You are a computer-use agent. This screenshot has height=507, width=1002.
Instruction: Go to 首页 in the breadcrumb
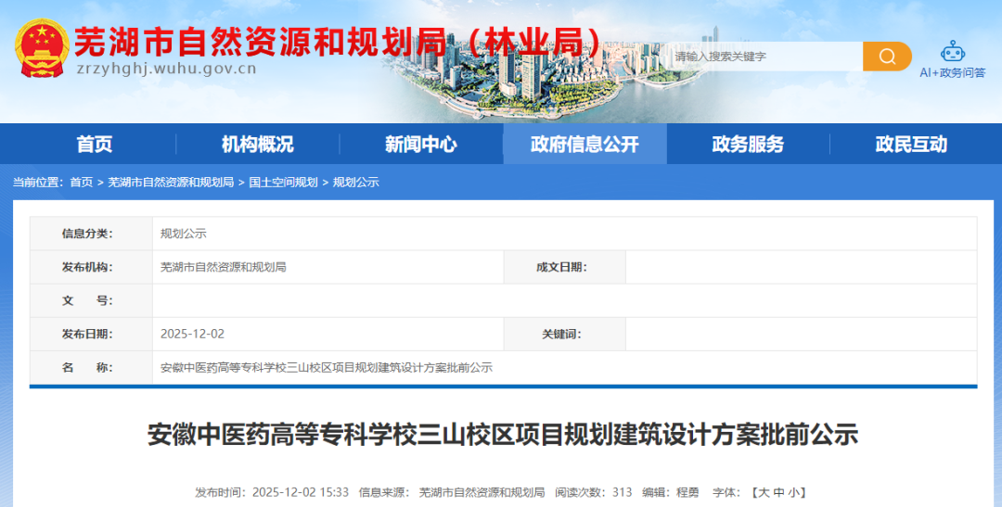tap(81, 183)
